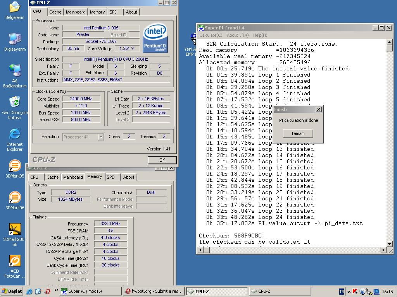Launch the 3DMark05 desktop shortcut
This screenshot has width=397, height=297.
click(x=15, y=169)
